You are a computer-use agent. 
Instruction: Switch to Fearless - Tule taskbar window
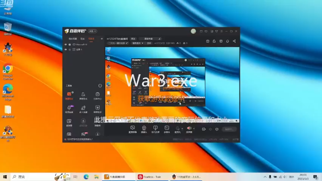tap(153, 177)
